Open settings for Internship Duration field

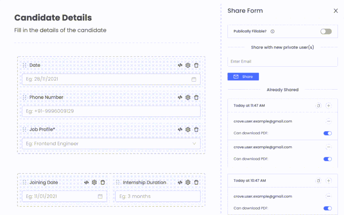click(188, 182)
